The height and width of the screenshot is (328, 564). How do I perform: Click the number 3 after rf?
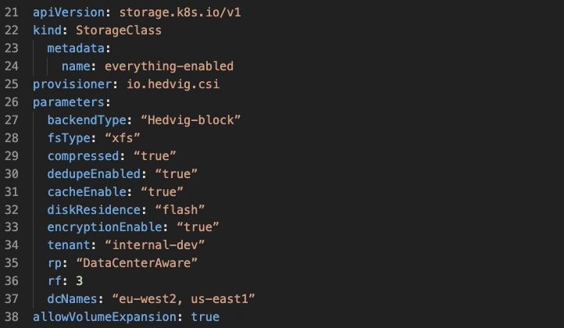click(x=79, y=282)
